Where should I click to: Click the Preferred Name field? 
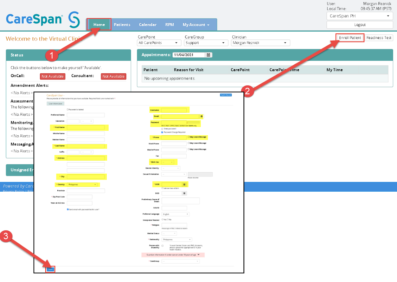coord(86,115)
